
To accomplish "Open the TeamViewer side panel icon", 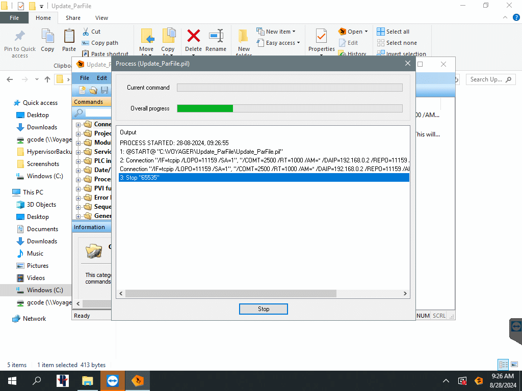I will click(515, 327).
